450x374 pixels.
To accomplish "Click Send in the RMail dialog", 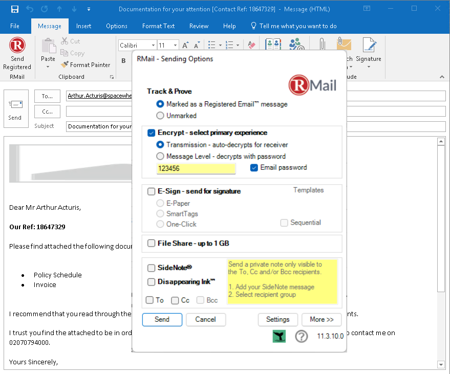I will click(162, 319).
